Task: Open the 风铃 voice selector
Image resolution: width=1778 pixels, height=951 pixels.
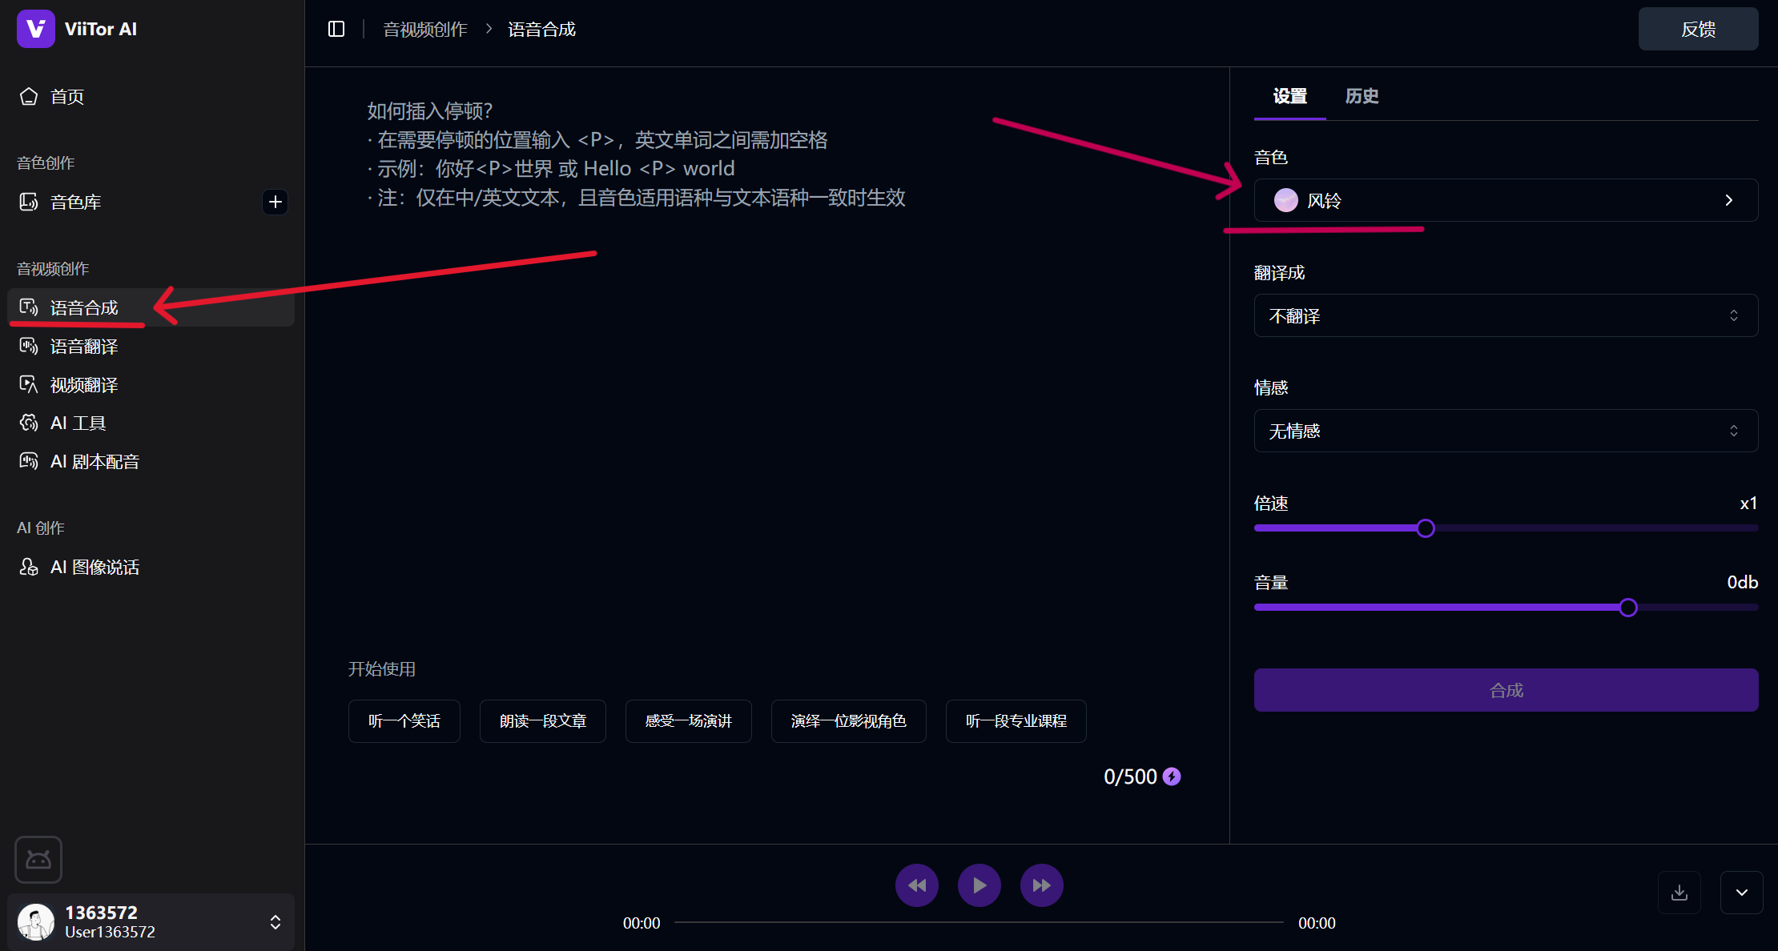Action: (x=1506, y=200)
